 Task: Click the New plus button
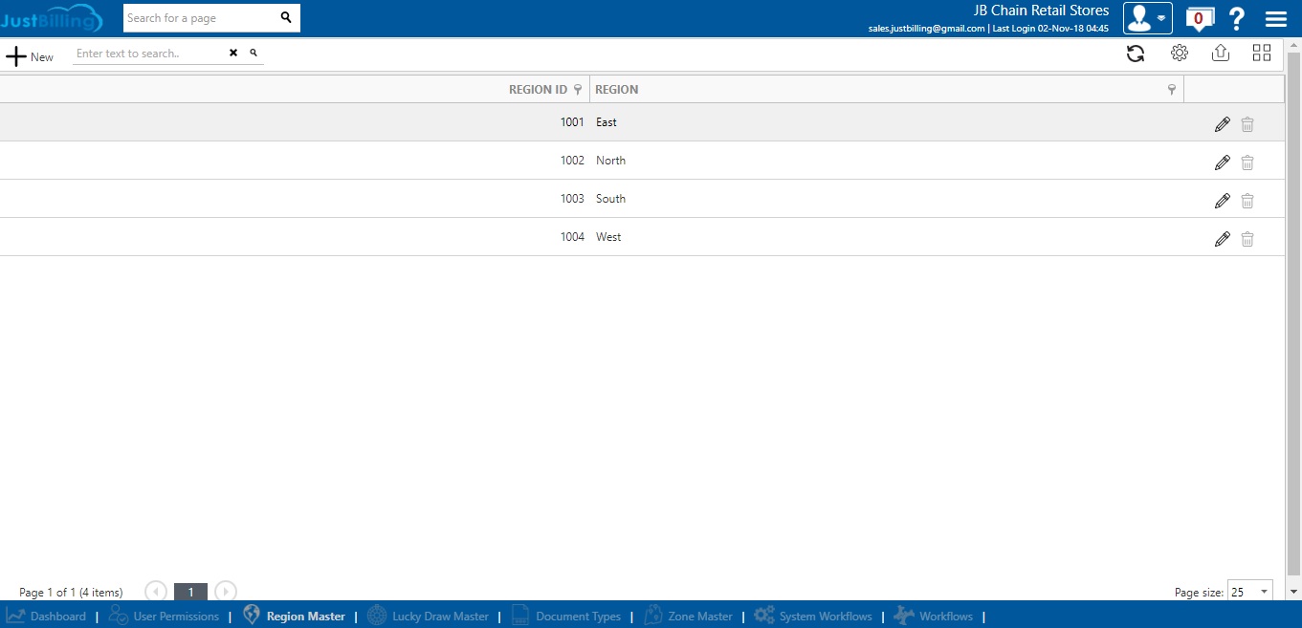tap(30, 56)
